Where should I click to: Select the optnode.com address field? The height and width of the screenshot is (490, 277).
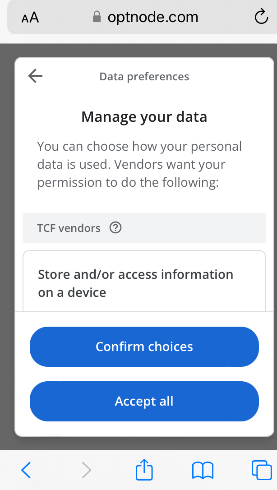click(152, 18)
